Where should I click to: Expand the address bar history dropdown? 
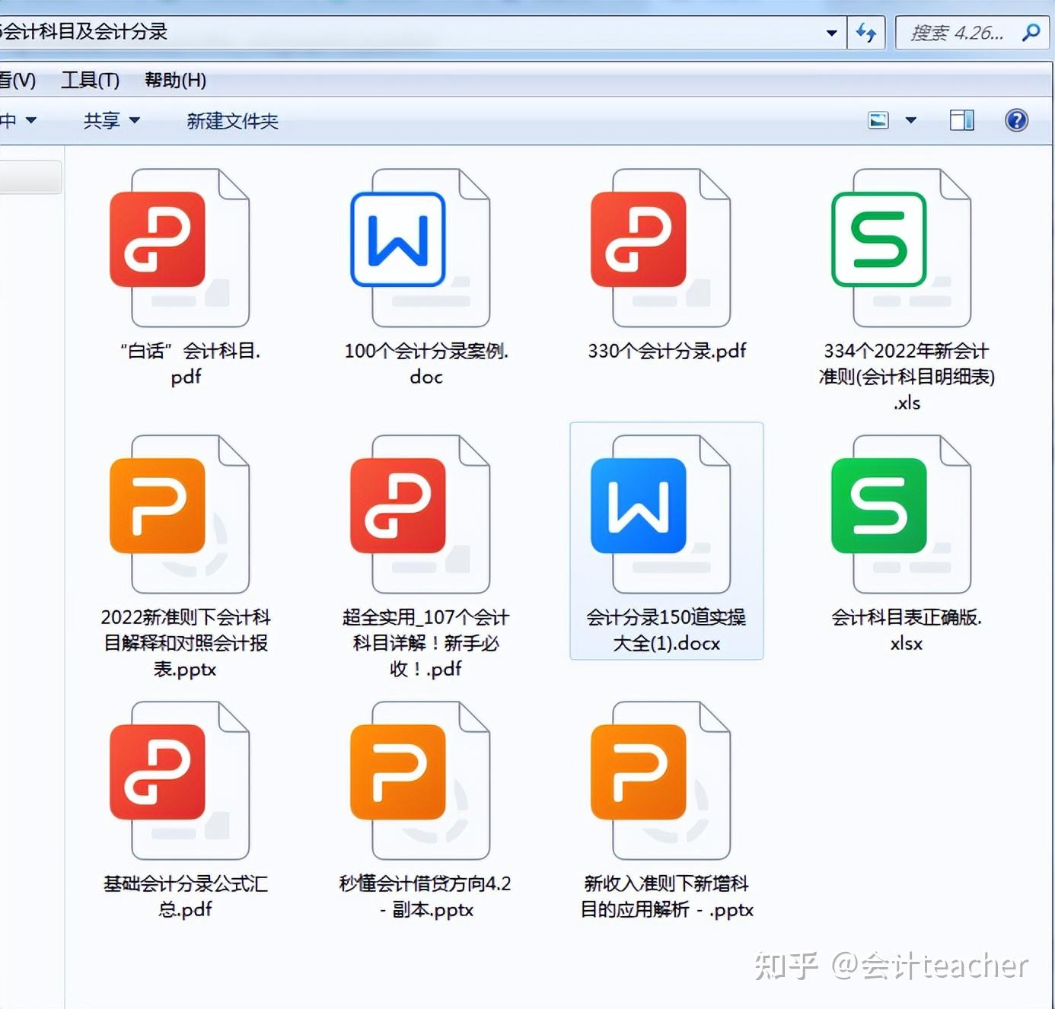tap(830, 32)
